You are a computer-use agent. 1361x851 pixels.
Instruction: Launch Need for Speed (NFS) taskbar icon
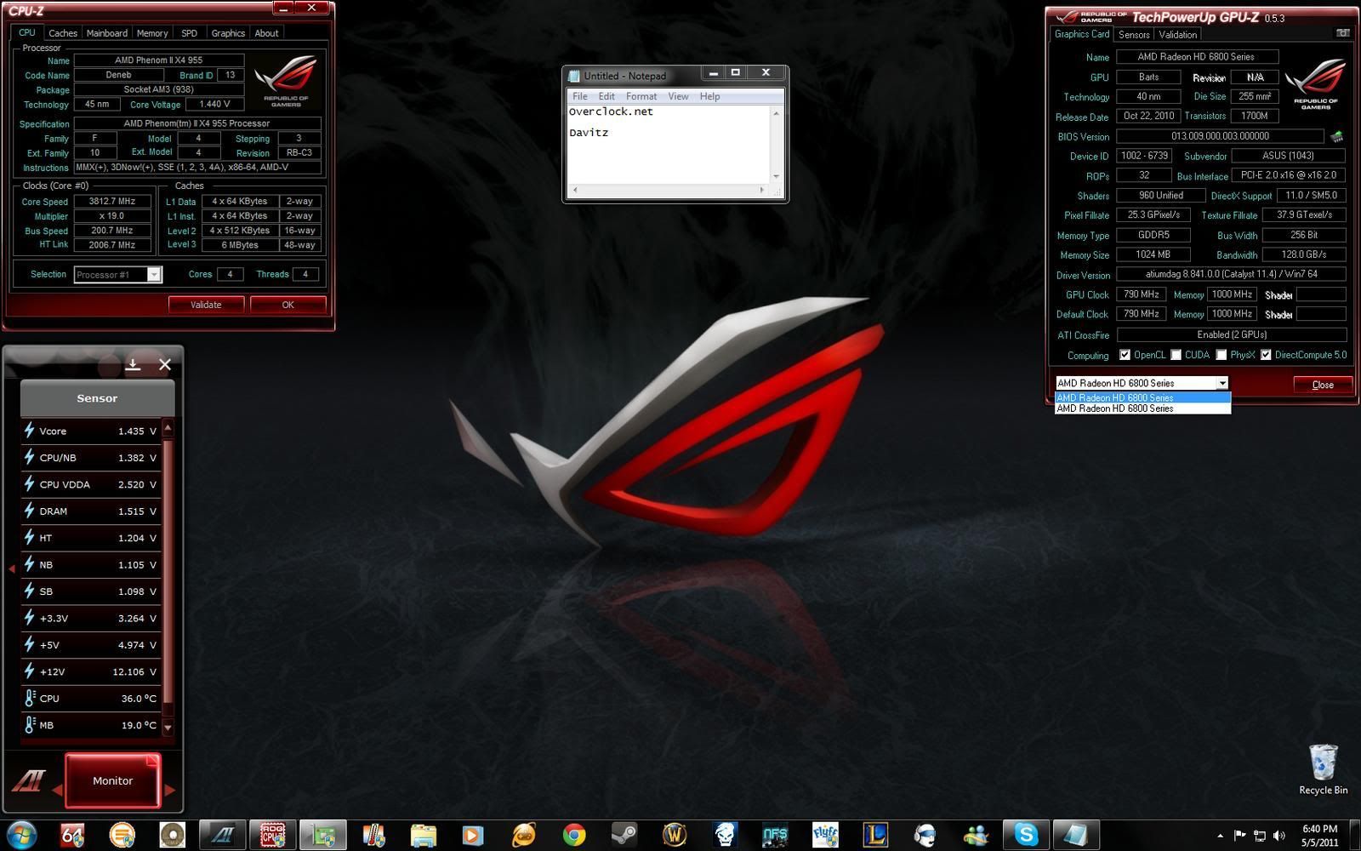pos(774,835)
